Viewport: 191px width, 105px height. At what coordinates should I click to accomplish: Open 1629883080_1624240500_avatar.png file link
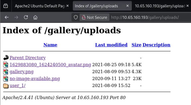50,64
